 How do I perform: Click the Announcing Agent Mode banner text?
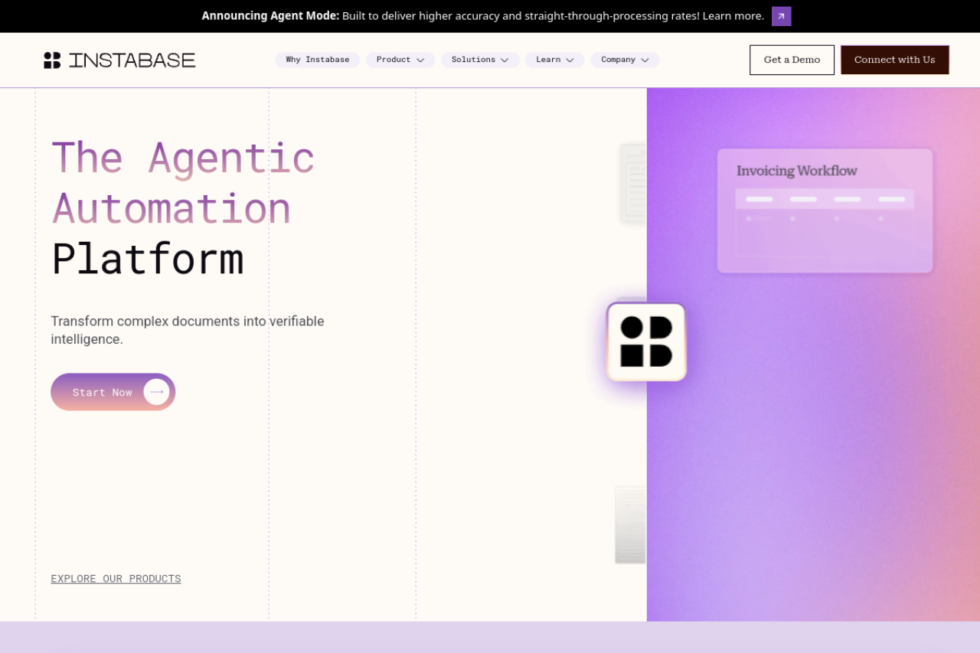tap(483, 16)
